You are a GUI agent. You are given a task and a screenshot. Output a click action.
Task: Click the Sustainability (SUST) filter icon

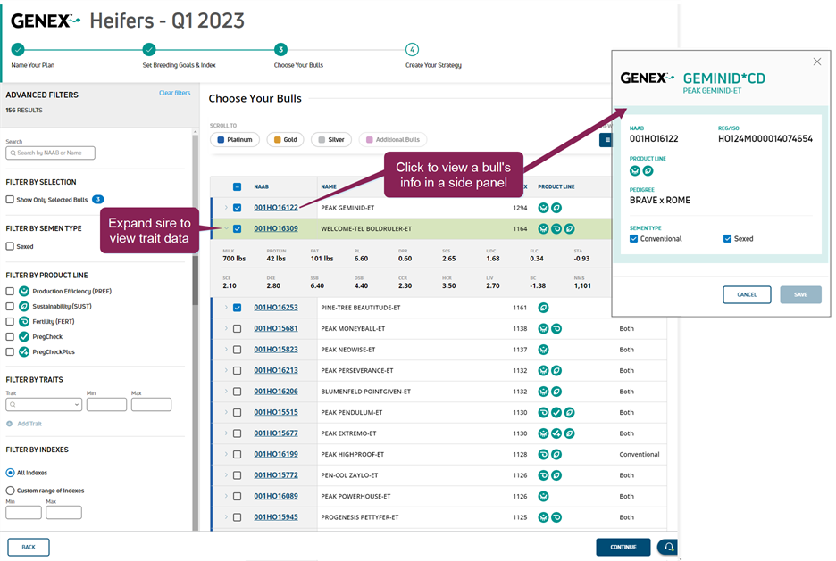pyautogui.click(x=24, y=306)
